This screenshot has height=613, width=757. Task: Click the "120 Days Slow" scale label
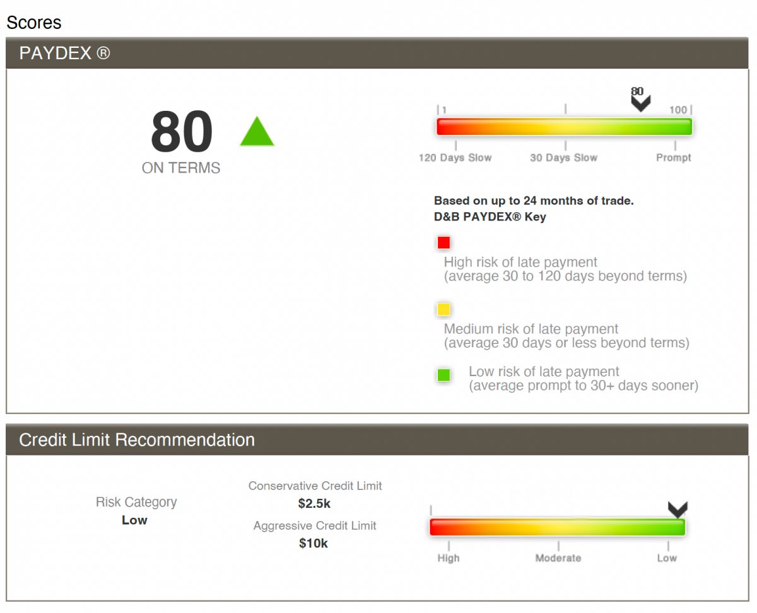[455, 158]
